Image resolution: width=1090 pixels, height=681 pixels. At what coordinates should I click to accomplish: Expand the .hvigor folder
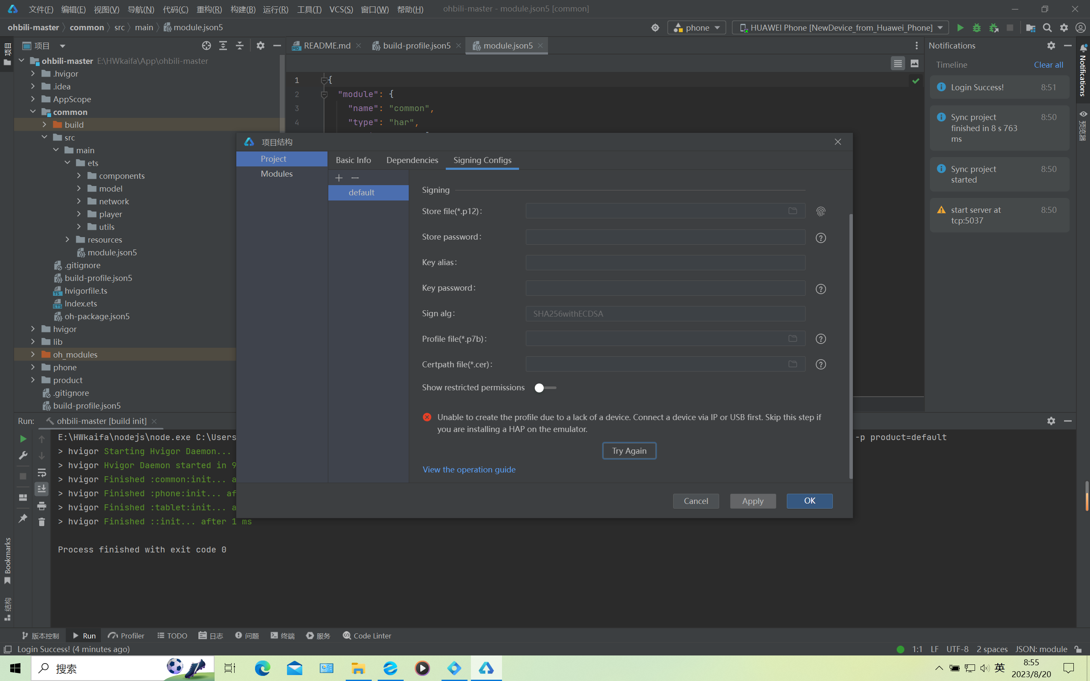tap(33, 73)
